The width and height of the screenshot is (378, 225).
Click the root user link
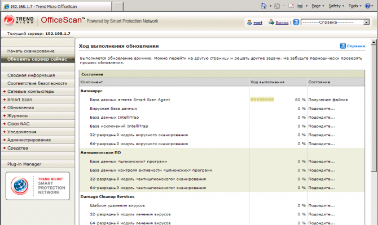point(258,22)
